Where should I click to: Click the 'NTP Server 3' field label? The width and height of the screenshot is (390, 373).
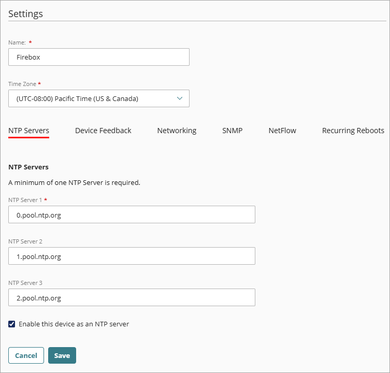pos(25,283)
